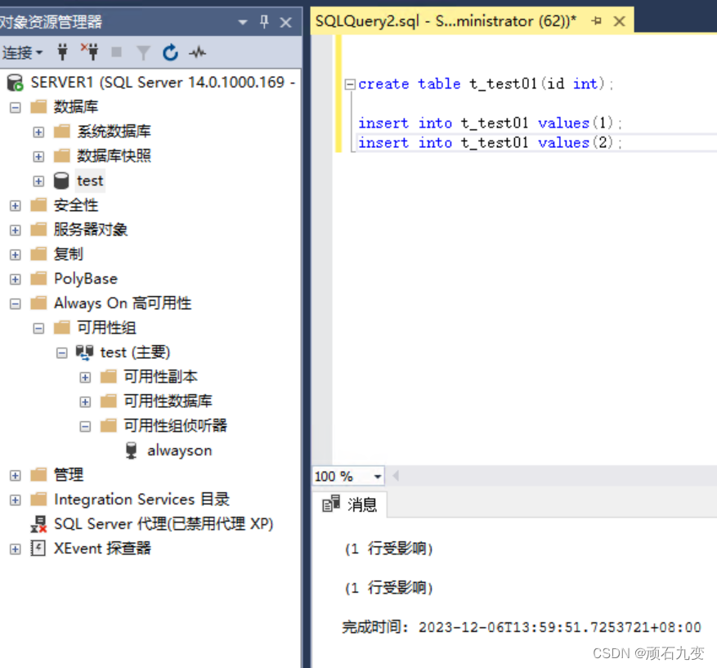The image size is (717, 668).
Task: Click the editor's horizontal scrollbar left arrow
Action: [x=395, y=476]
